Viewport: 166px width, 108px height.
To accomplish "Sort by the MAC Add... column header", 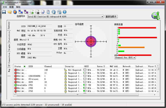I will [115, 66].
